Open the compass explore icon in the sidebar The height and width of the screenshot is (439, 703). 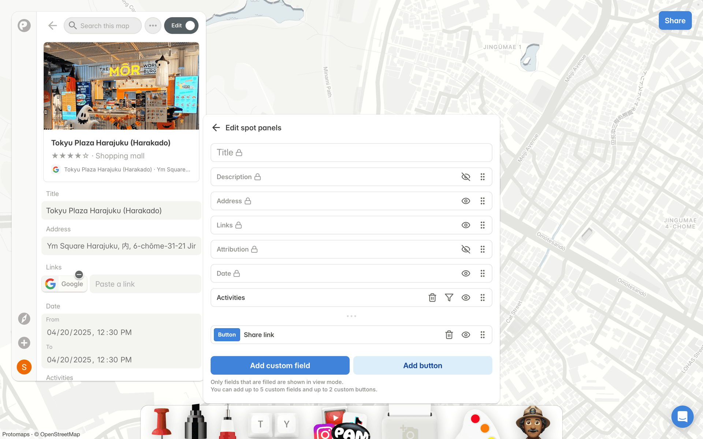24,319
